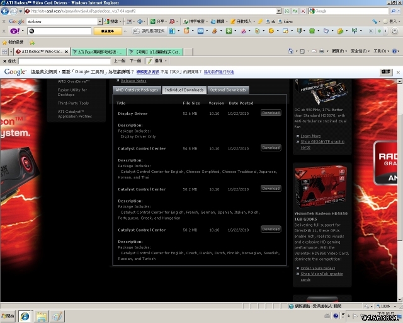Click the IE Home icon in command bar
403x323 pixels.
click(x=291, y=51)
